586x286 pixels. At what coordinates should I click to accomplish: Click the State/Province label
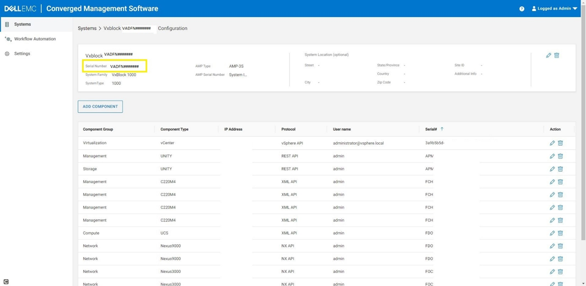(x=388, y=66)
